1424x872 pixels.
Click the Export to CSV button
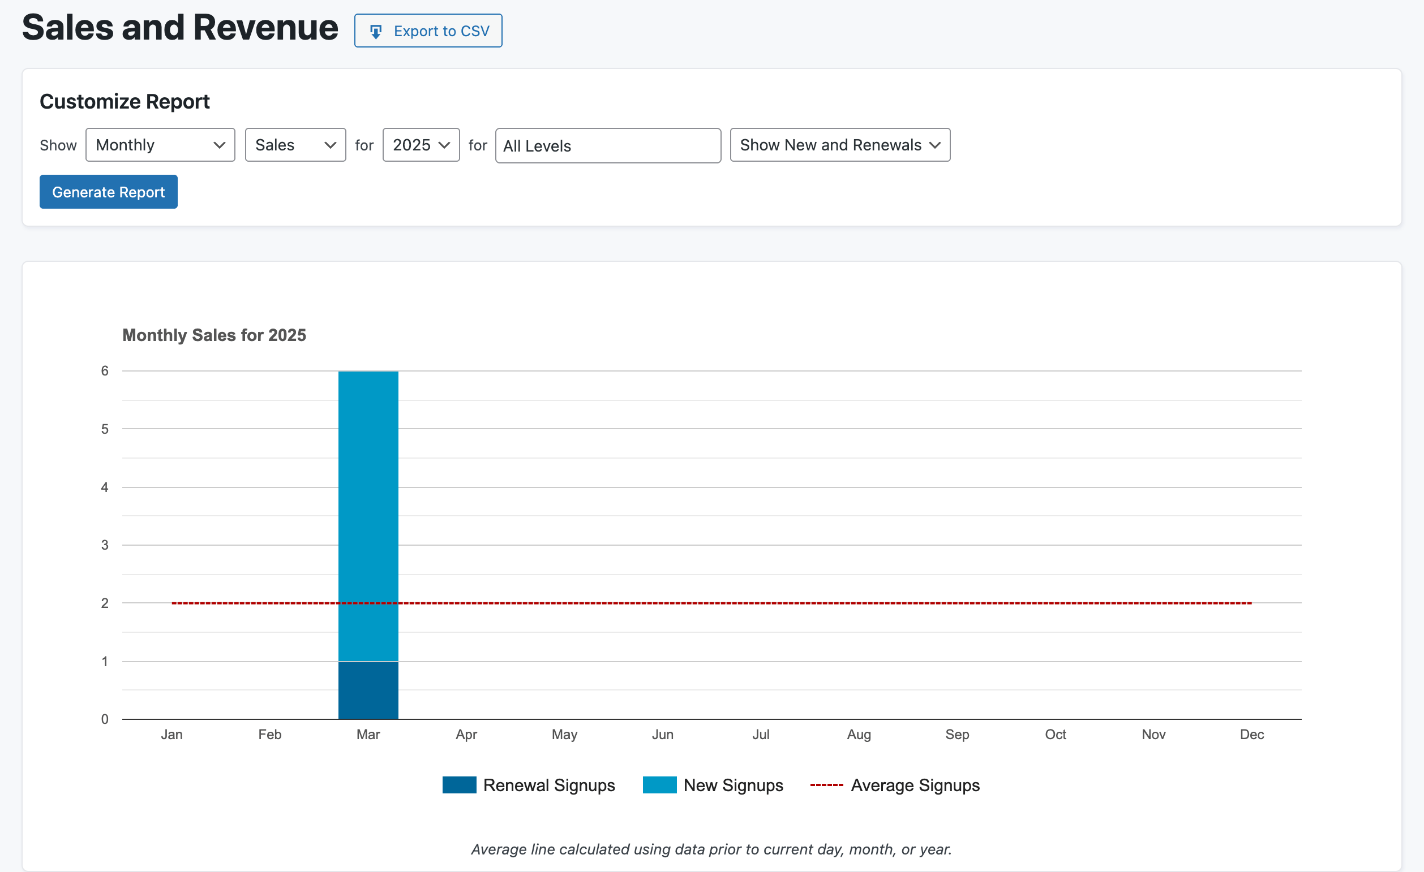tap(428, 31)
